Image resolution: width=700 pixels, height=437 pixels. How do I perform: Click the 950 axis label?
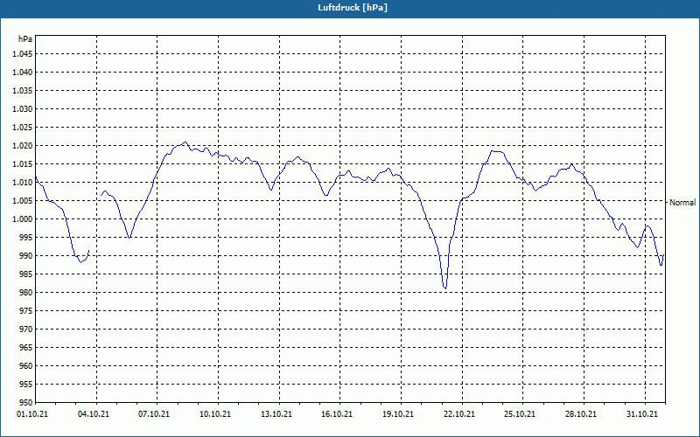[x=26, y=403]
